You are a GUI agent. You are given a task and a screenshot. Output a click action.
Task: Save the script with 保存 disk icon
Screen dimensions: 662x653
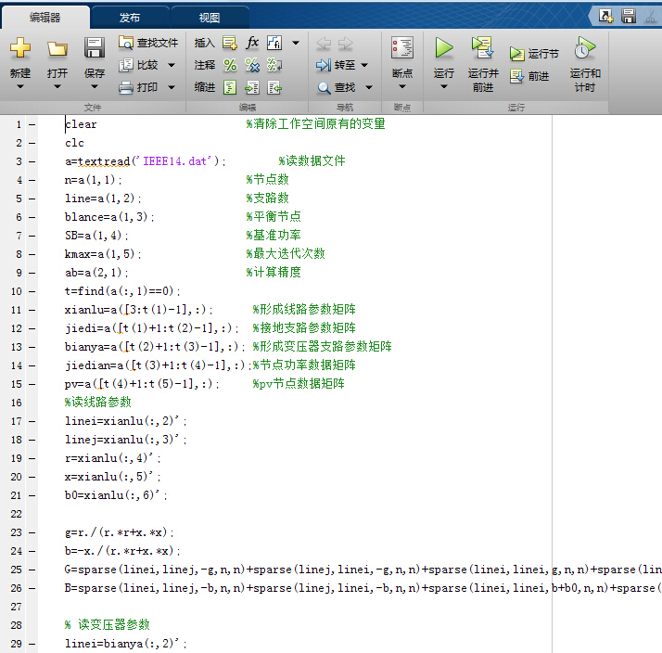[x=95, y=47]
